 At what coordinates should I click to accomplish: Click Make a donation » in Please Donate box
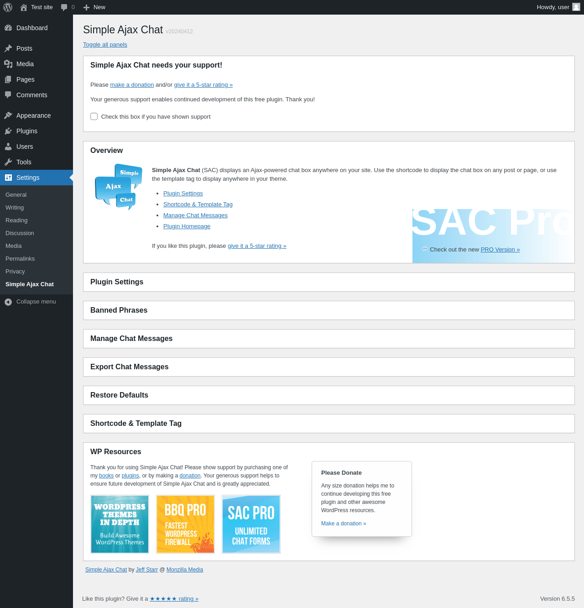(x=344, y=524)
